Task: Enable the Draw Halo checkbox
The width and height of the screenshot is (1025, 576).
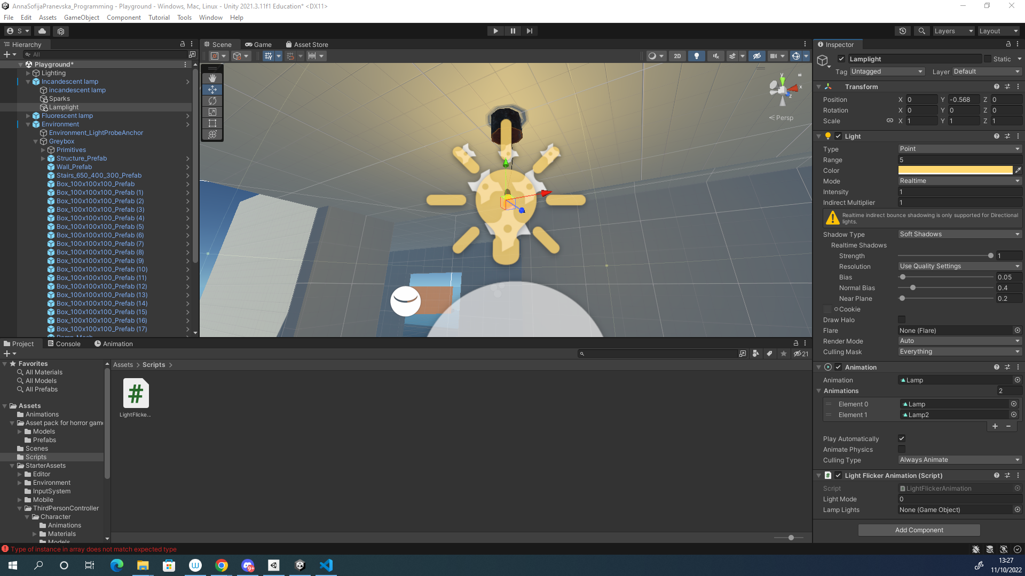Action: point(901,319)
